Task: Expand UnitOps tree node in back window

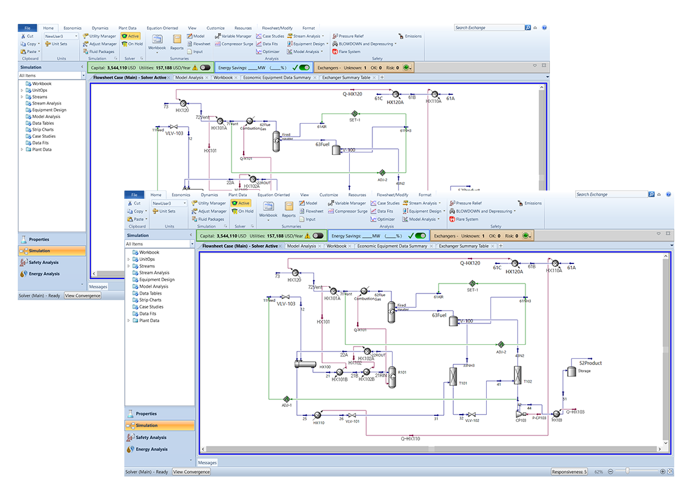Action: pos(21,90)
